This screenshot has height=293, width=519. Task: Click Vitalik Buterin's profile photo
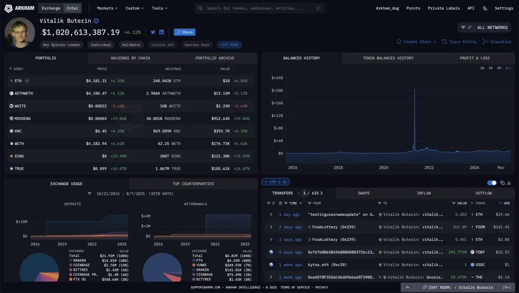[x=19, y=33]
